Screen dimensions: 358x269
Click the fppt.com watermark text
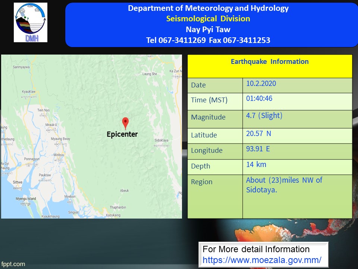13,264
